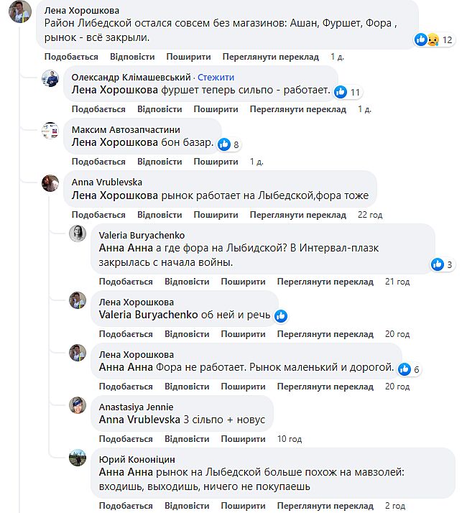Click the "10 год" timestamp link
Viewport: 467px width, 513px height.
[290, 439]
